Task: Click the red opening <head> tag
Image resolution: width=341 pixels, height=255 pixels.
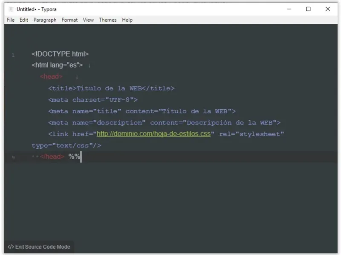Action: tap(51, 76)
